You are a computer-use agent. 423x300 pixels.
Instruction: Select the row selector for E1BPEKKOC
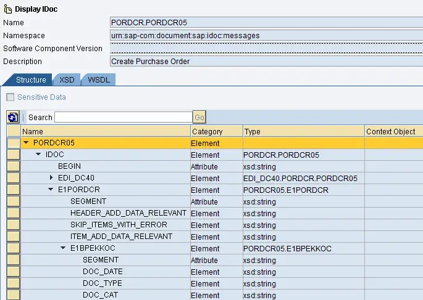[14, 248]
